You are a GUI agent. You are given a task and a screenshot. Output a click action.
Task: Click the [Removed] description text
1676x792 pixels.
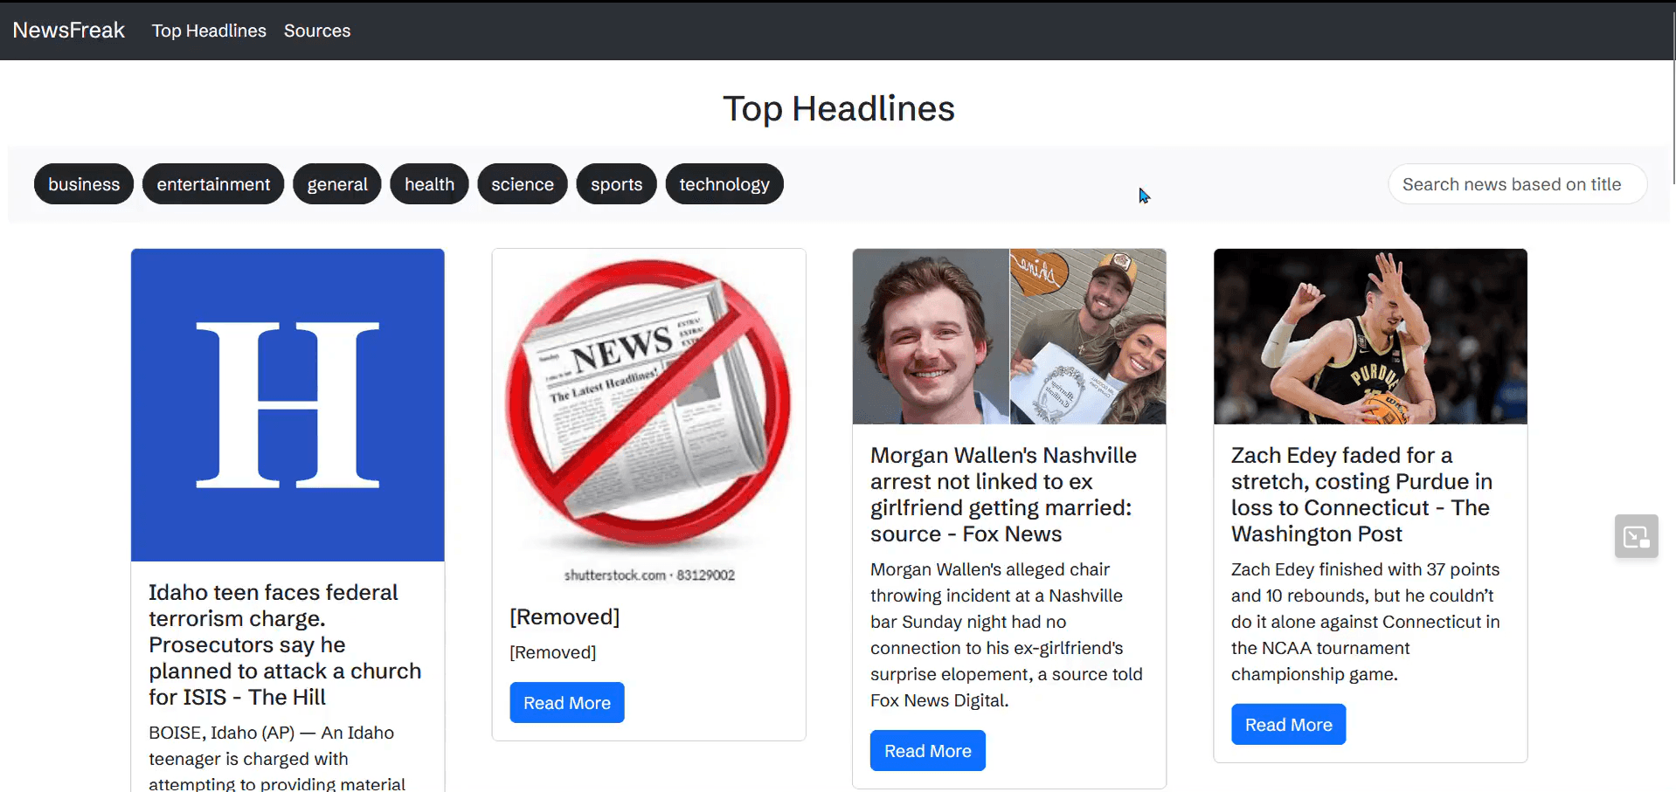tap(553, 652)
